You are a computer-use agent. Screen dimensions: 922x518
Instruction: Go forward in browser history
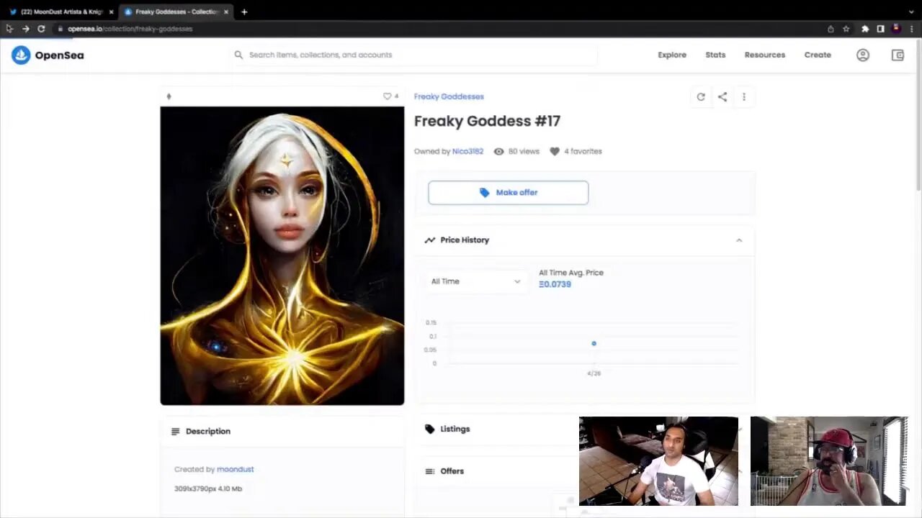[x=25, y=29]
